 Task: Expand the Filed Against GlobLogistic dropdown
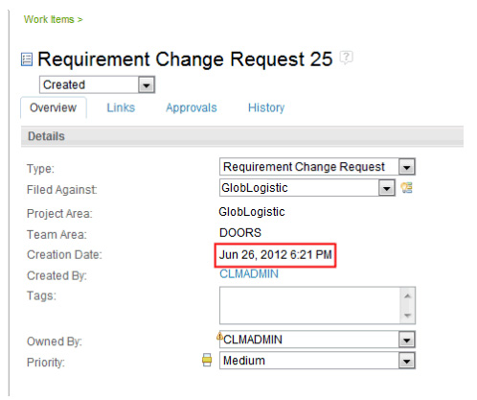(x=386, y=188)
